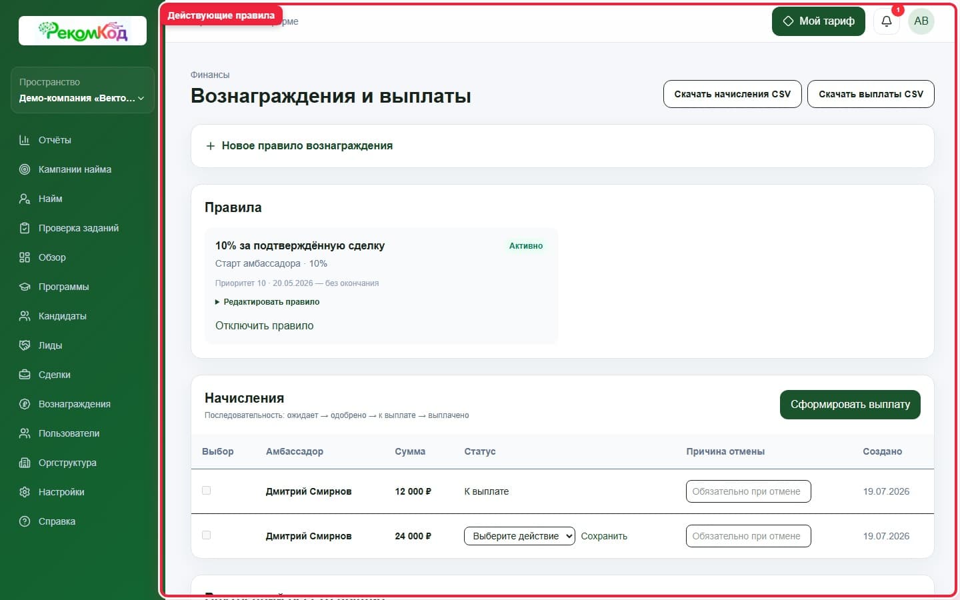
Task: Click the Финансы breadcrumb label
Action: [210, 75]
